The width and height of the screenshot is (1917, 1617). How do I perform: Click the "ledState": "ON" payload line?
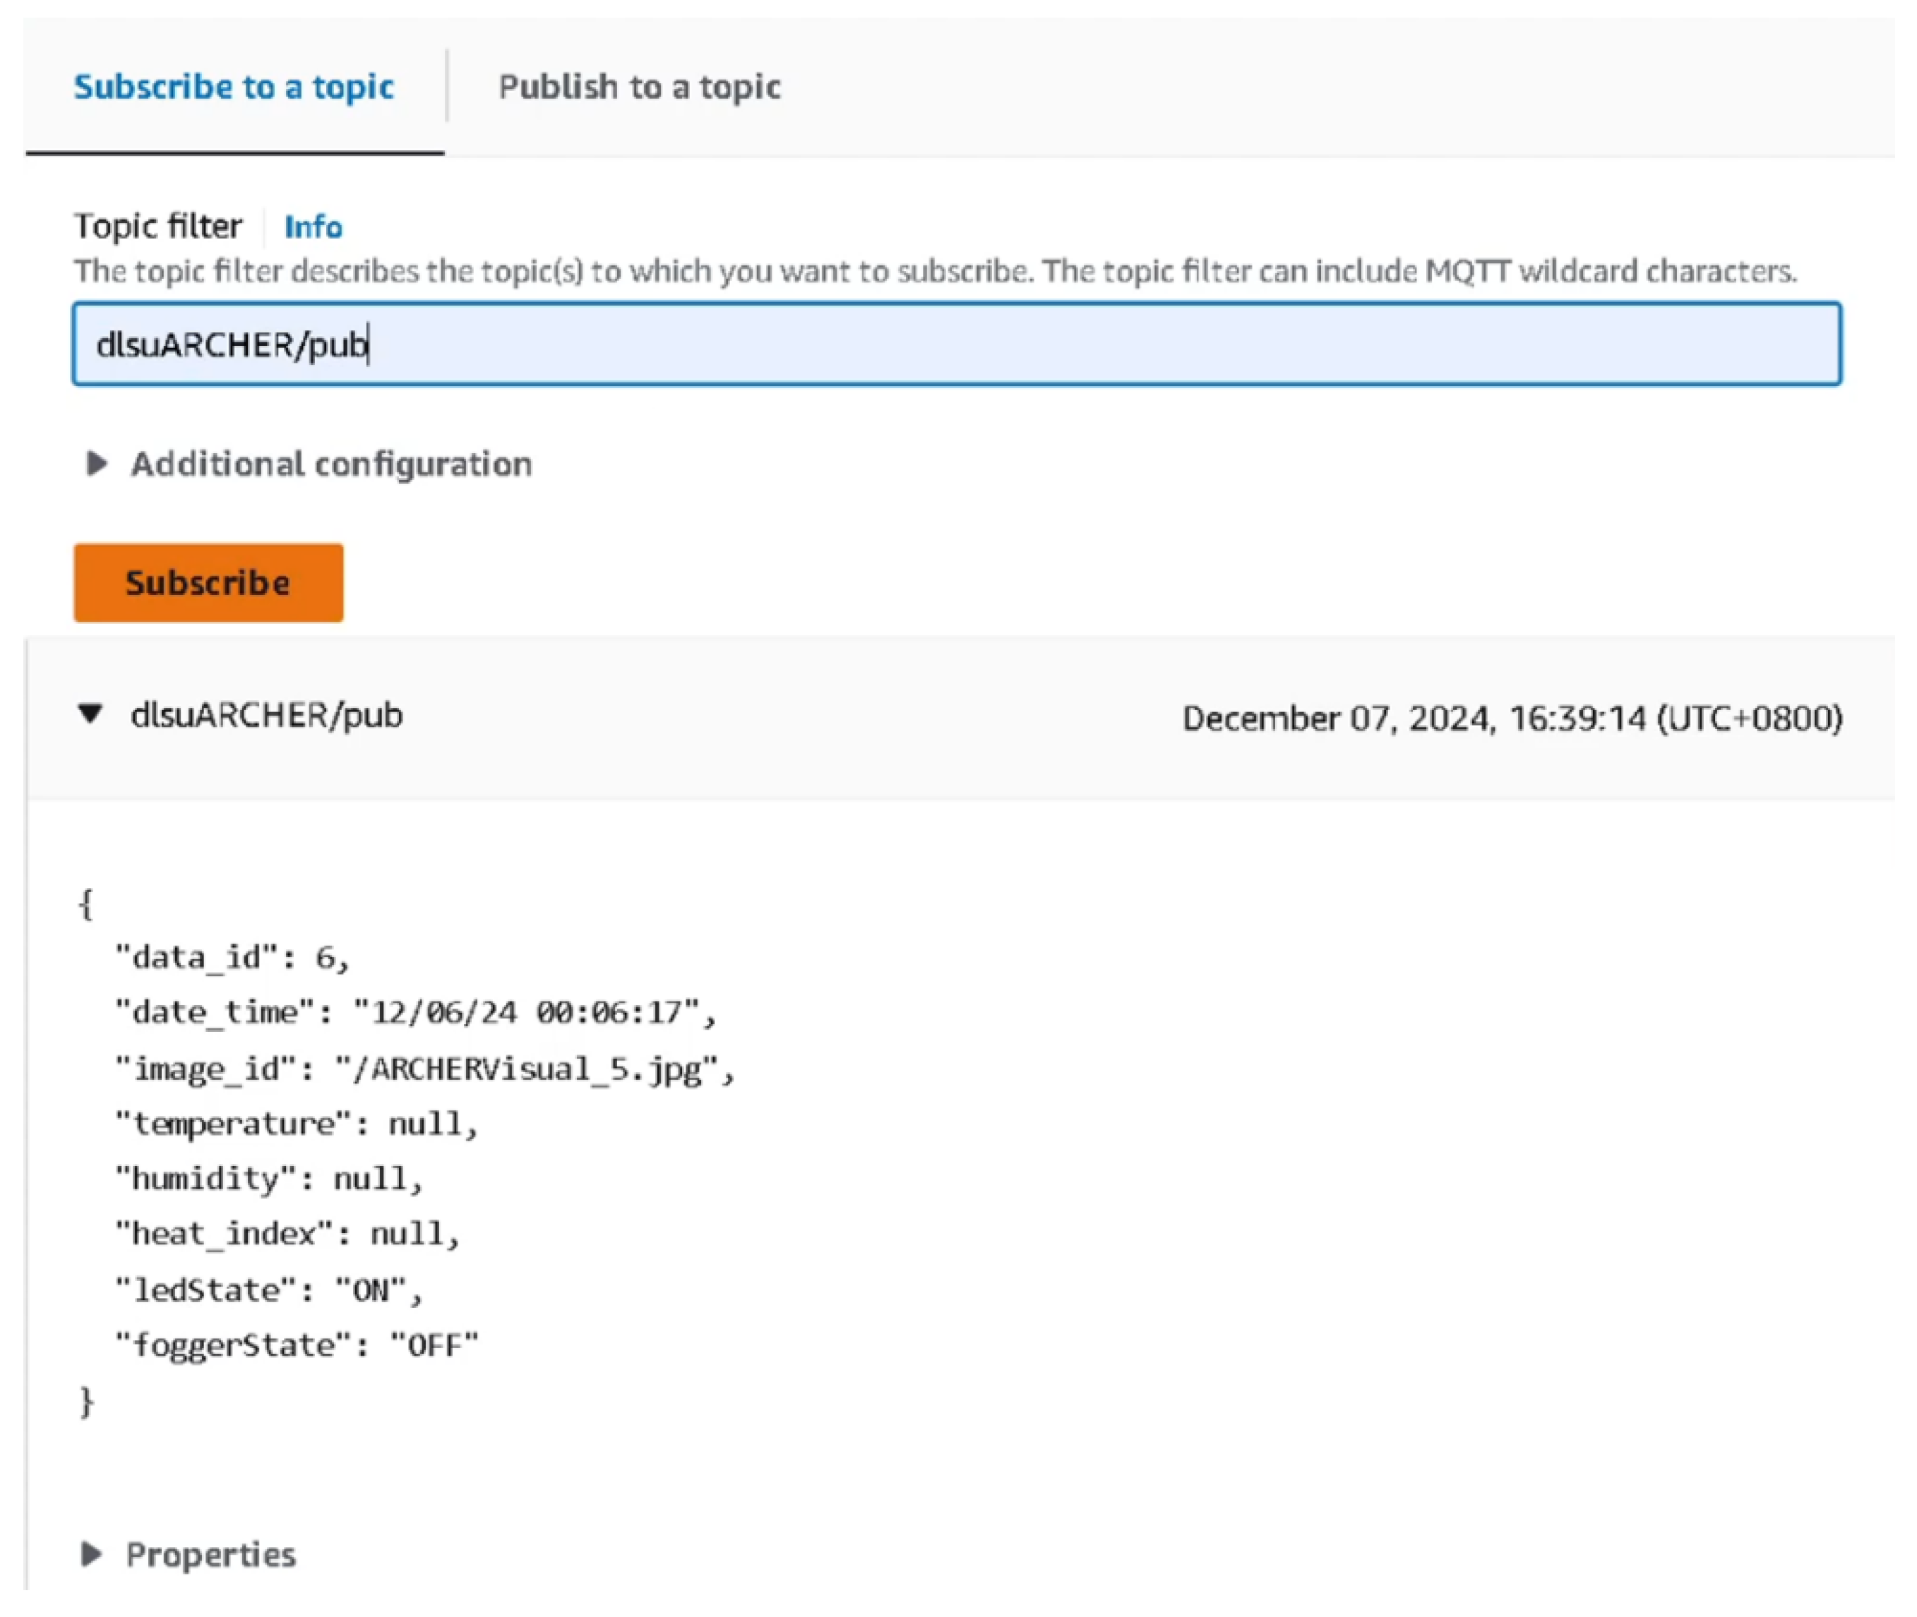point(268,1291)
